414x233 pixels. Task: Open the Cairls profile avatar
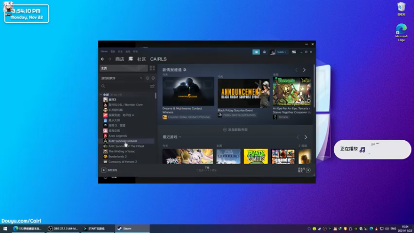(x=273, y=52)
